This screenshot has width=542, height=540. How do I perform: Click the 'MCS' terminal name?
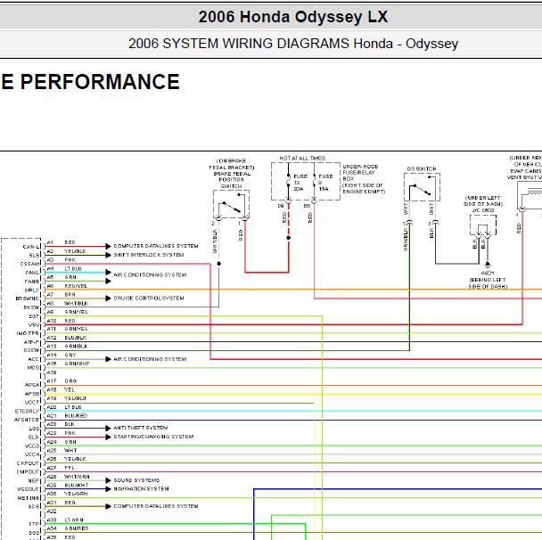point(34,368)
